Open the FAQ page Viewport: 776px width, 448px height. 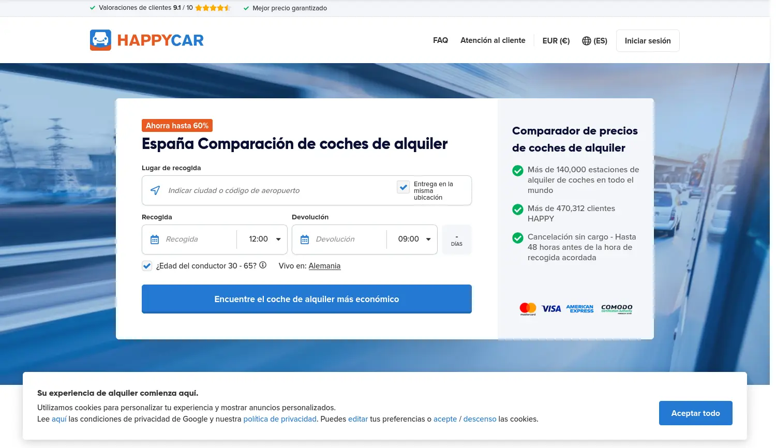[x=440, y=40]
